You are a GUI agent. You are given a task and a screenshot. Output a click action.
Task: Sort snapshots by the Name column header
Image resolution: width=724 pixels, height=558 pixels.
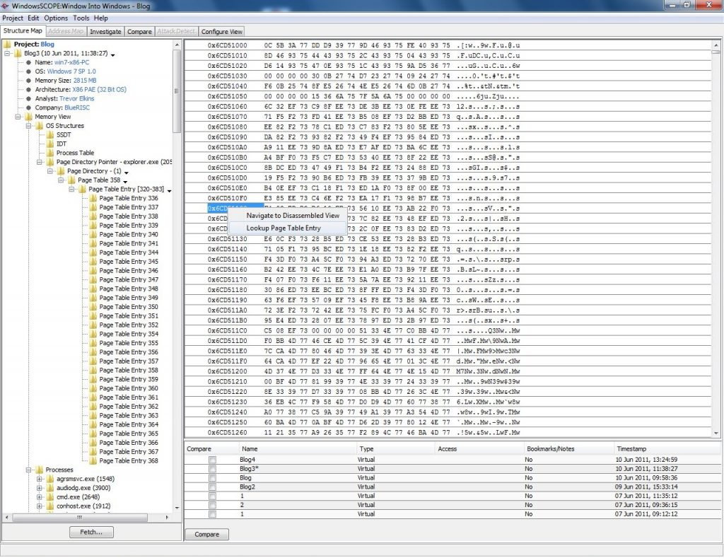pyautogui.click(x=298, y=449)
